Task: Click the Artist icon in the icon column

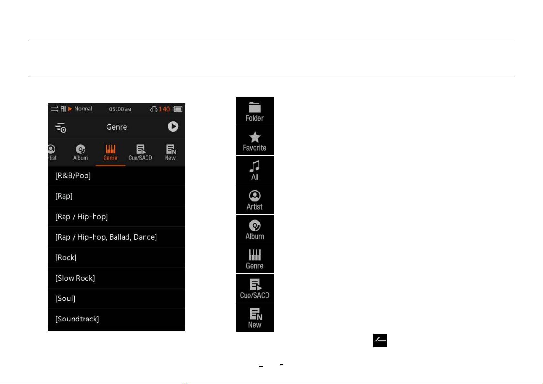Action: (x=255, y=200)
